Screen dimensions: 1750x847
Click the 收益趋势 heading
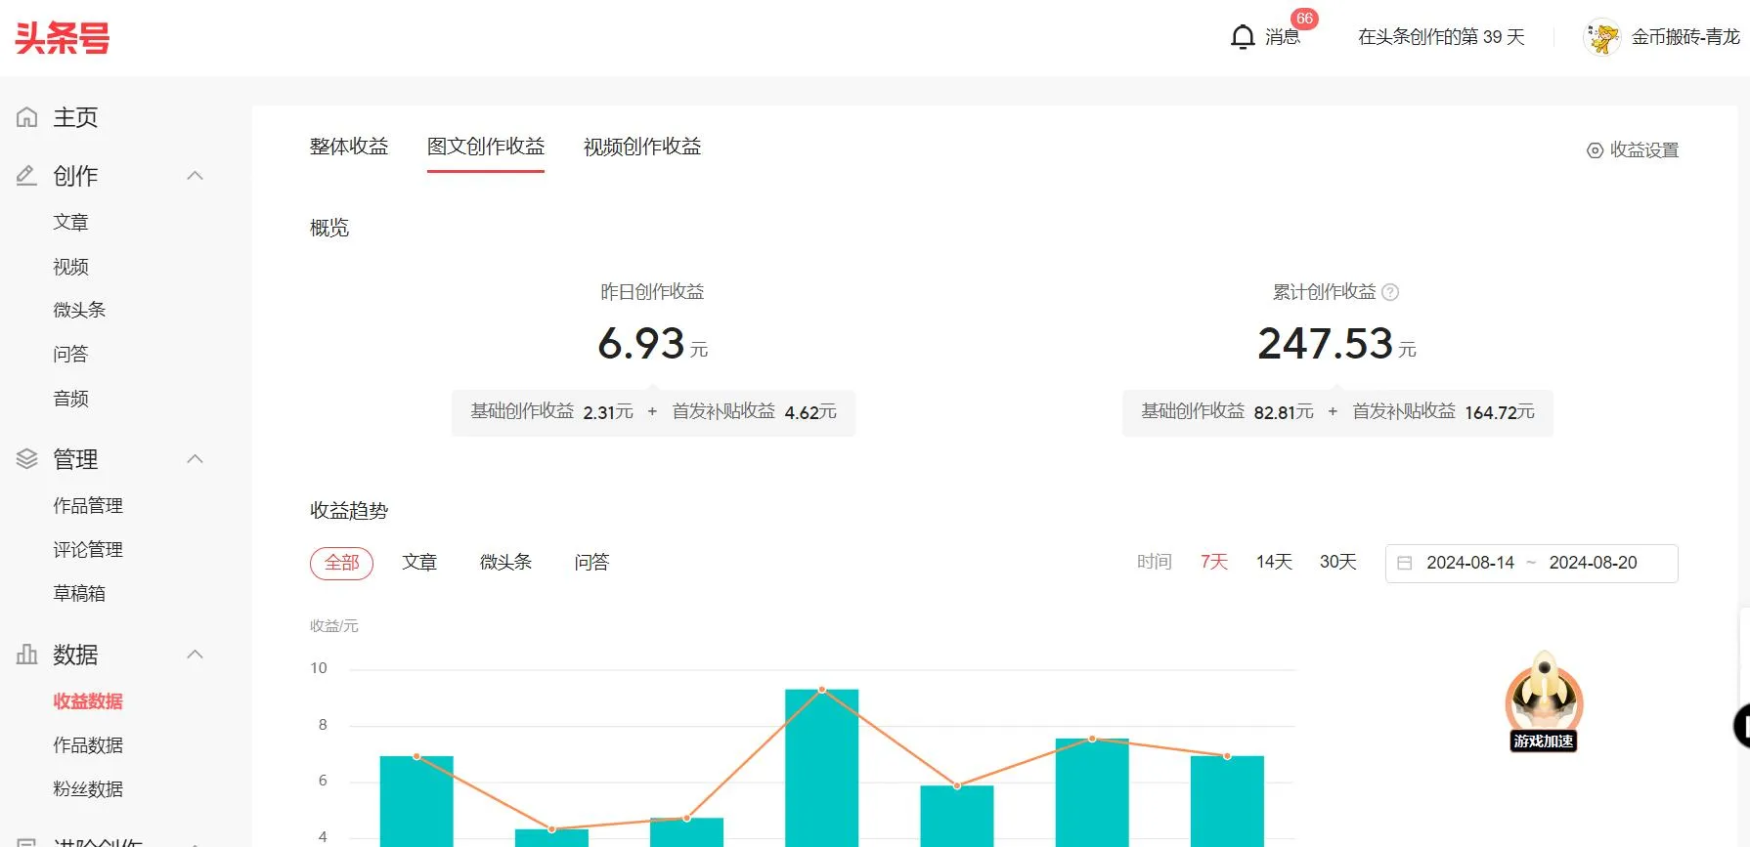[349, 511]
